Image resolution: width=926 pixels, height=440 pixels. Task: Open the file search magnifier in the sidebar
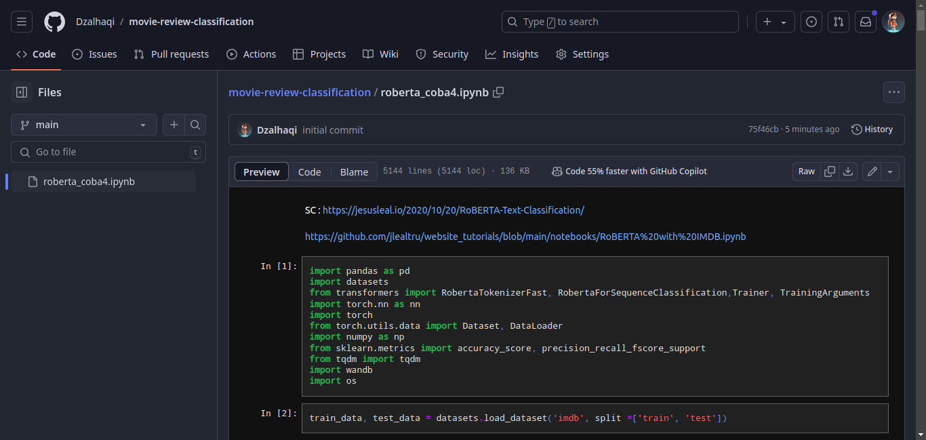195,125
